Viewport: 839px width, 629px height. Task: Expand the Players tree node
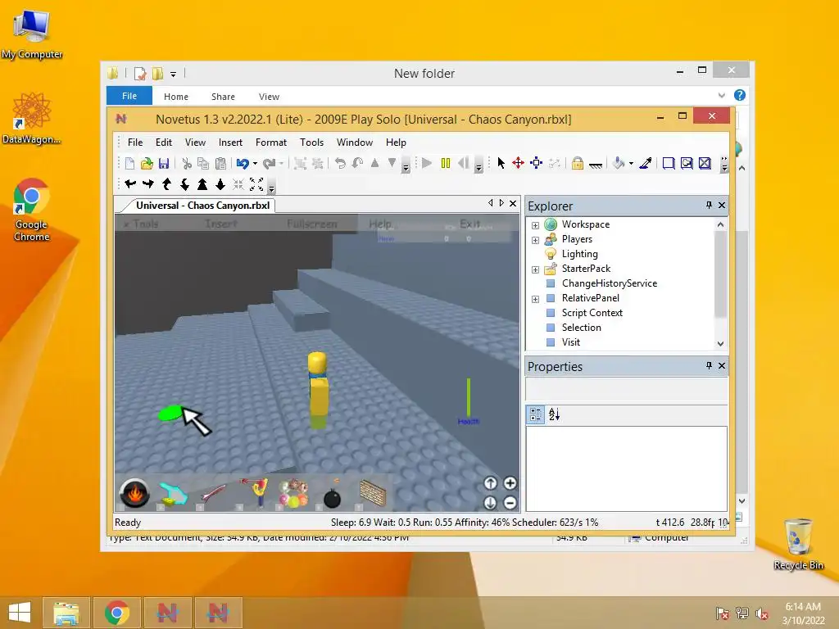tap(535, 240)
